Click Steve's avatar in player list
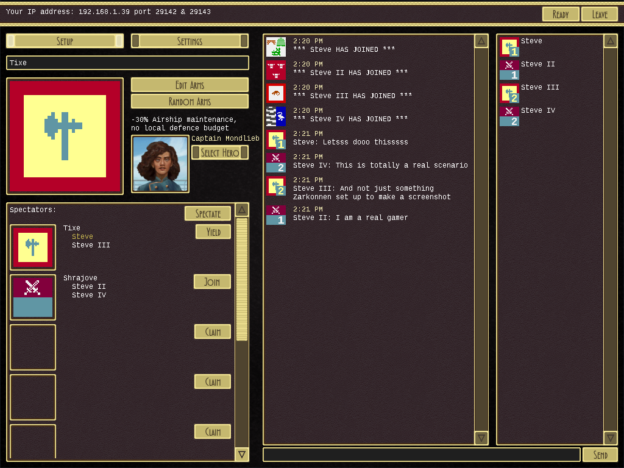This screenshot has width=624, height=468. [509, 48]
